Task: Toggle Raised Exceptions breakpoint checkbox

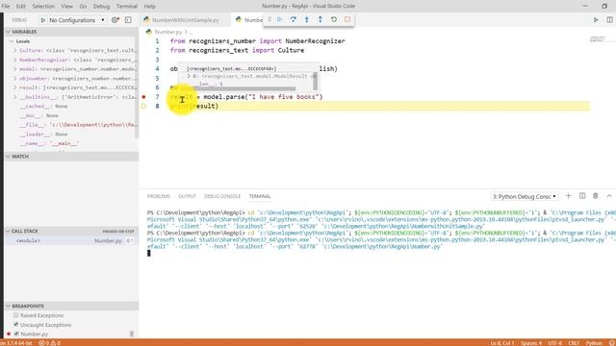Action: [x=16, y=315]
